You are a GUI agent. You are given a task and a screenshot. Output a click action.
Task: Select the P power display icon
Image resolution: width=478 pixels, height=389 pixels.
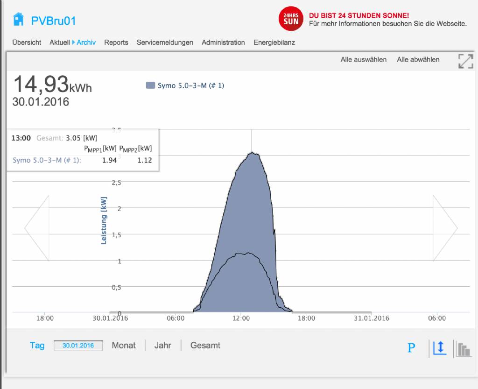tap(411, 348)
